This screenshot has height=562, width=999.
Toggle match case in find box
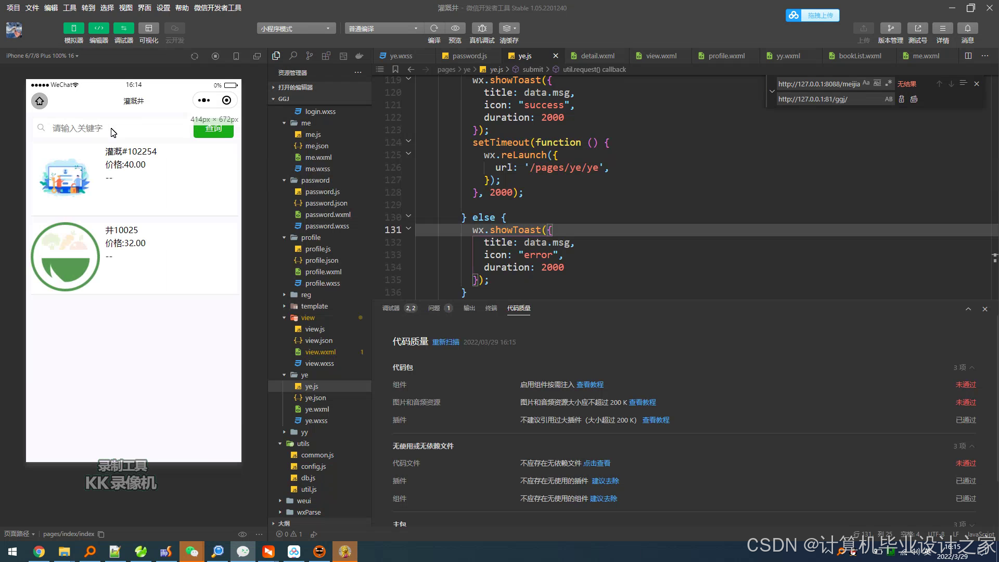(866, 83)
